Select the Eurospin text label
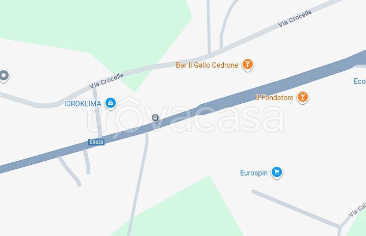Image resolution: width=366 pixels, height=236 pixels. point(254,173)
